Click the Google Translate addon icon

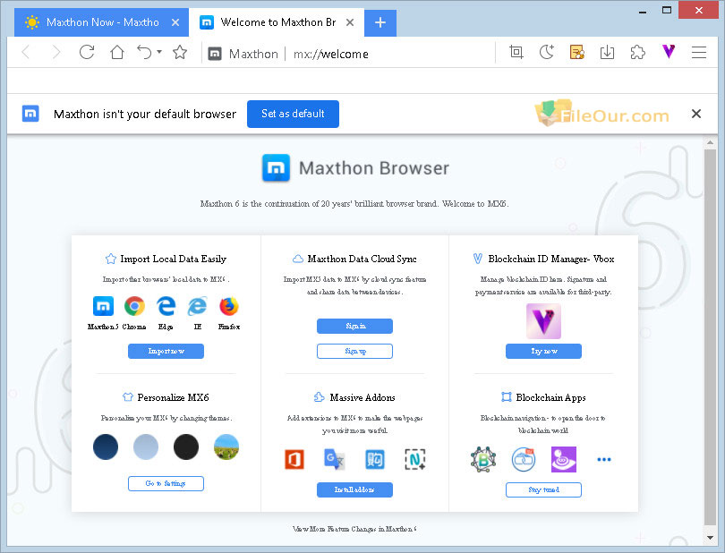tap(334, 460)
